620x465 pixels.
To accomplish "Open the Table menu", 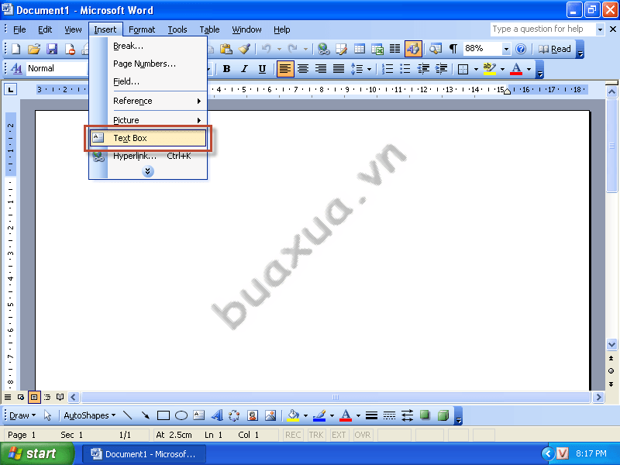I will coord(209,29).
